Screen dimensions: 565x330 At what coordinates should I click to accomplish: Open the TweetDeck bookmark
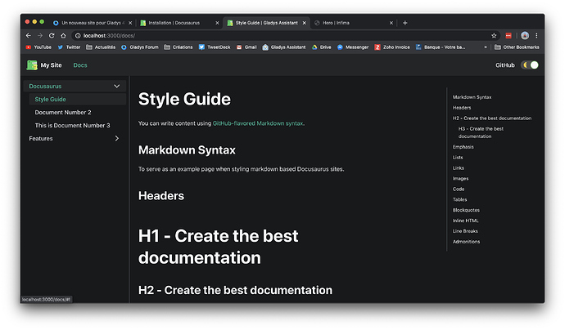[215, 47]
